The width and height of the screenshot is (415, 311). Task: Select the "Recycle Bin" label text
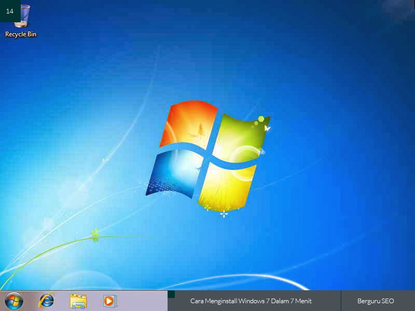pos(21,34)
